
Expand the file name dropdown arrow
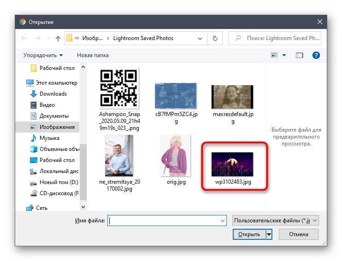coord(223,220)
